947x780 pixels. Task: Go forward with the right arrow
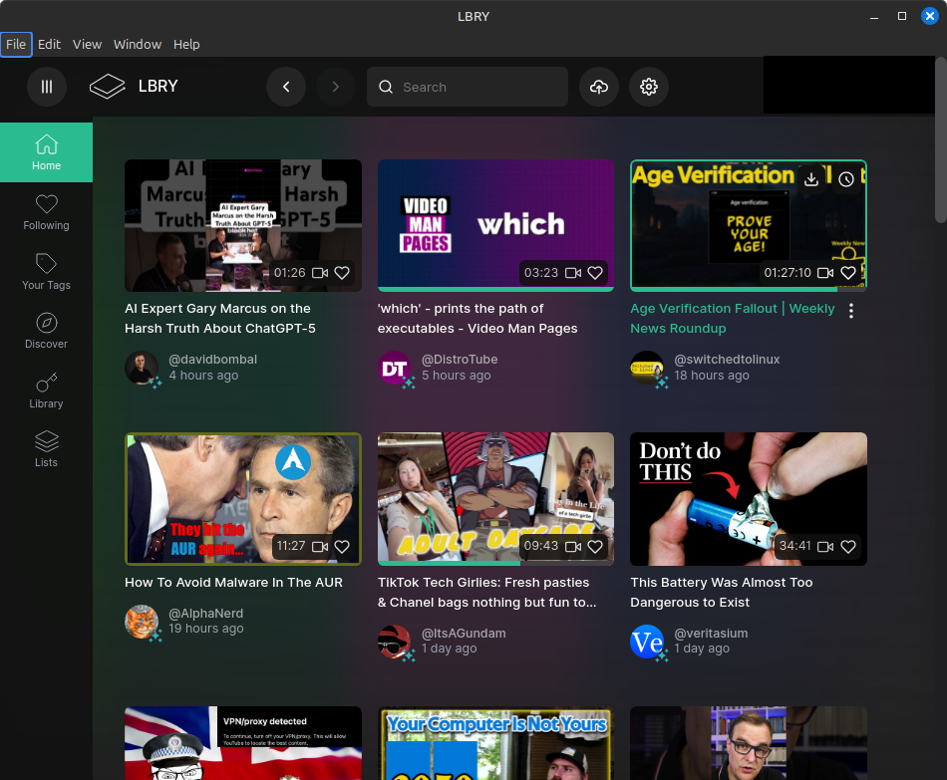tap(336, 87)
